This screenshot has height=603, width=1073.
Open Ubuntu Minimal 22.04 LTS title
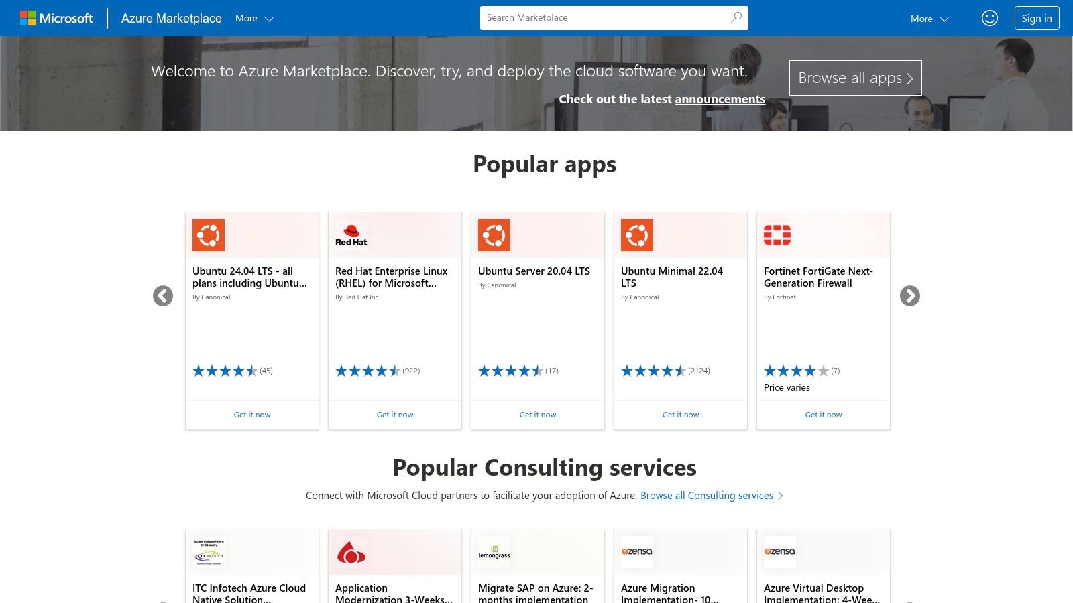(672, 277)
